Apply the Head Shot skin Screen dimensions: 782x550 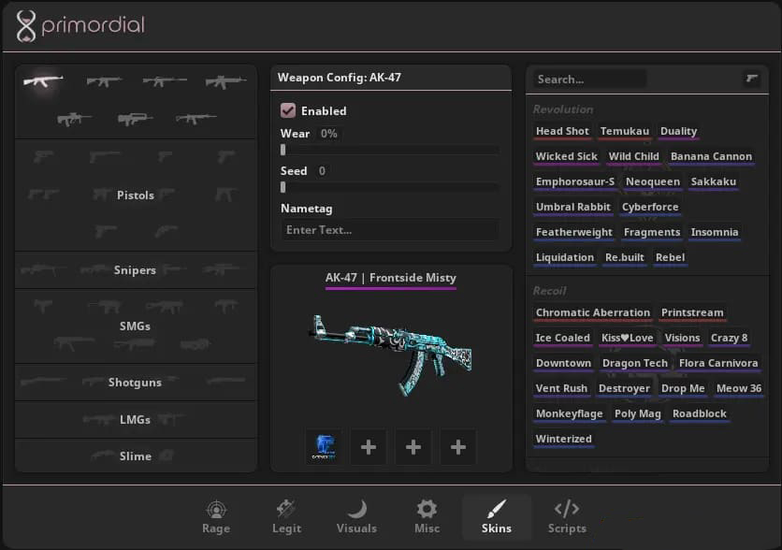coord(562,131)
